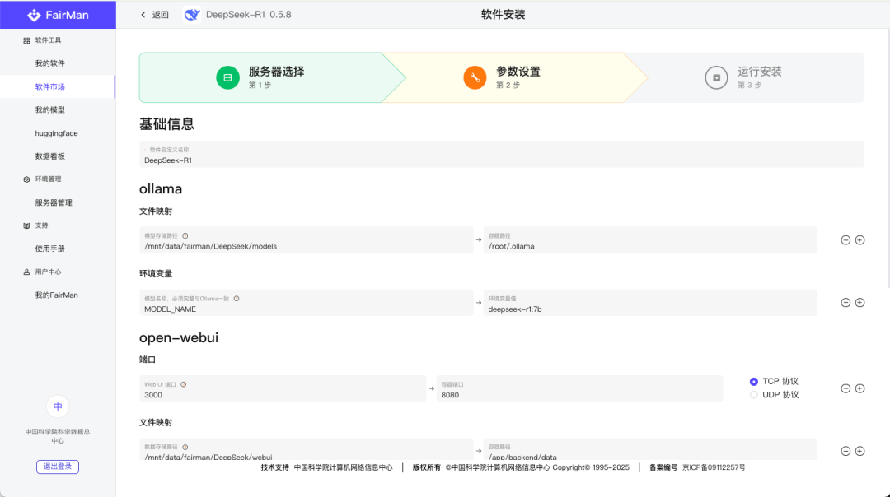Image resolution: width=890 pixels, height=497 pixels.
Task: Click the orange 参数设置 wrench icon
Action: [475, 77]
